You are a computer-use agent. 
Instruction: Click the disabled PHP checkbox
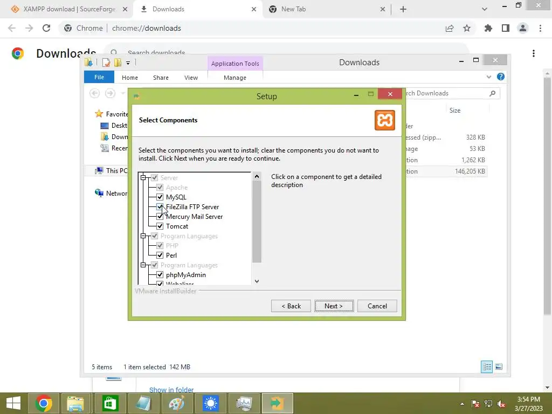coord(160,245)
